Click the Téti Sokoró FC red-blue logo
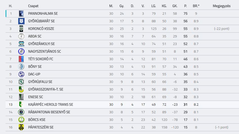This screenshot has width=239, height=134. (x=21, y=59)
